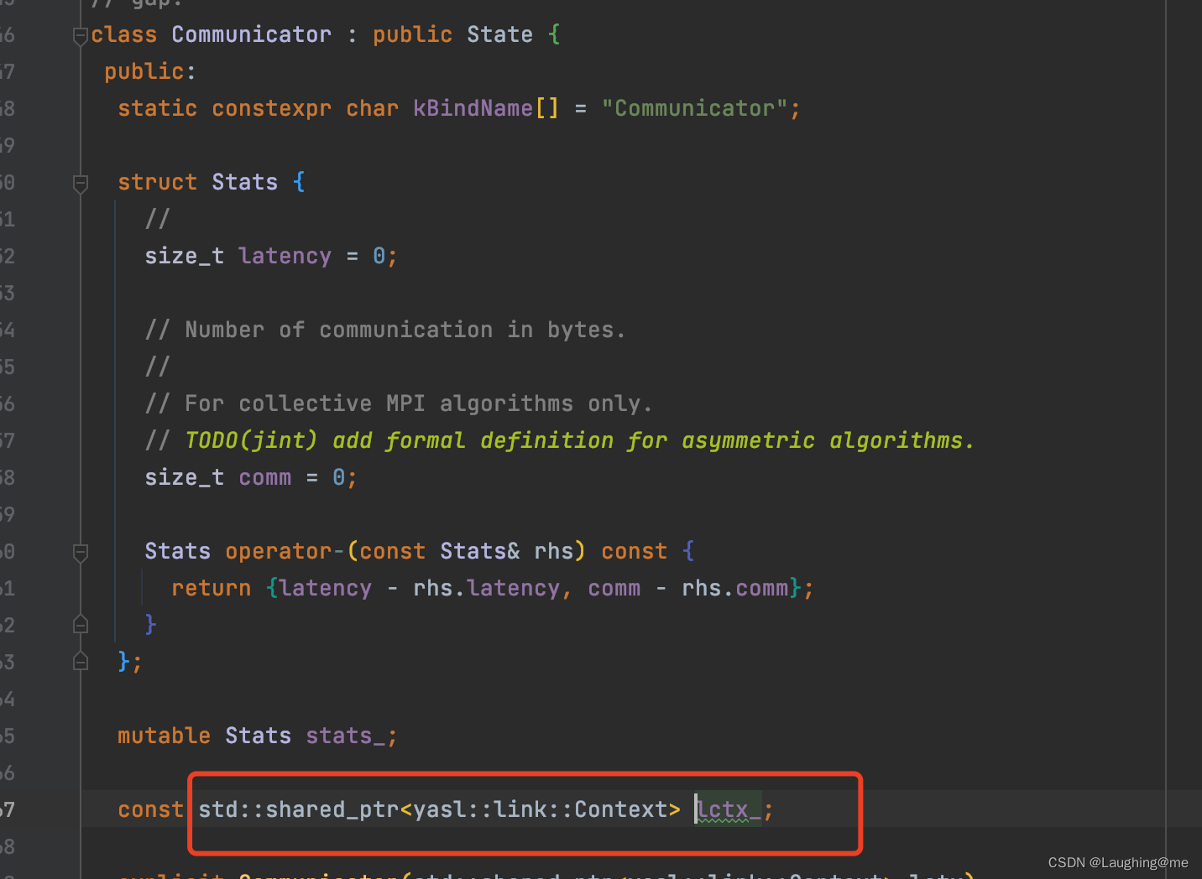Click the fold-end marker beside operator- closing brace

point(81,625)
